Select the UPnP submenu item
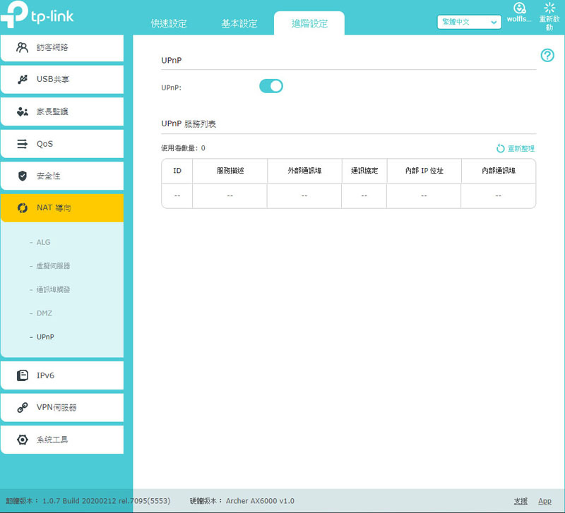This screenshot has width=565, height=513. pyautogui.click(x=45, y=337)
